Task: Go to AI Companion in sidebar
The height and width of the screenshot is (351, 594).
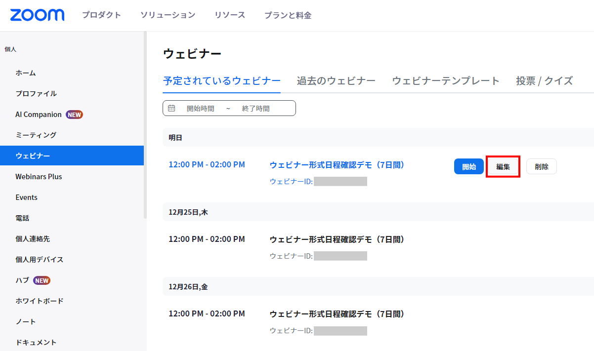Action: (39, 115)
